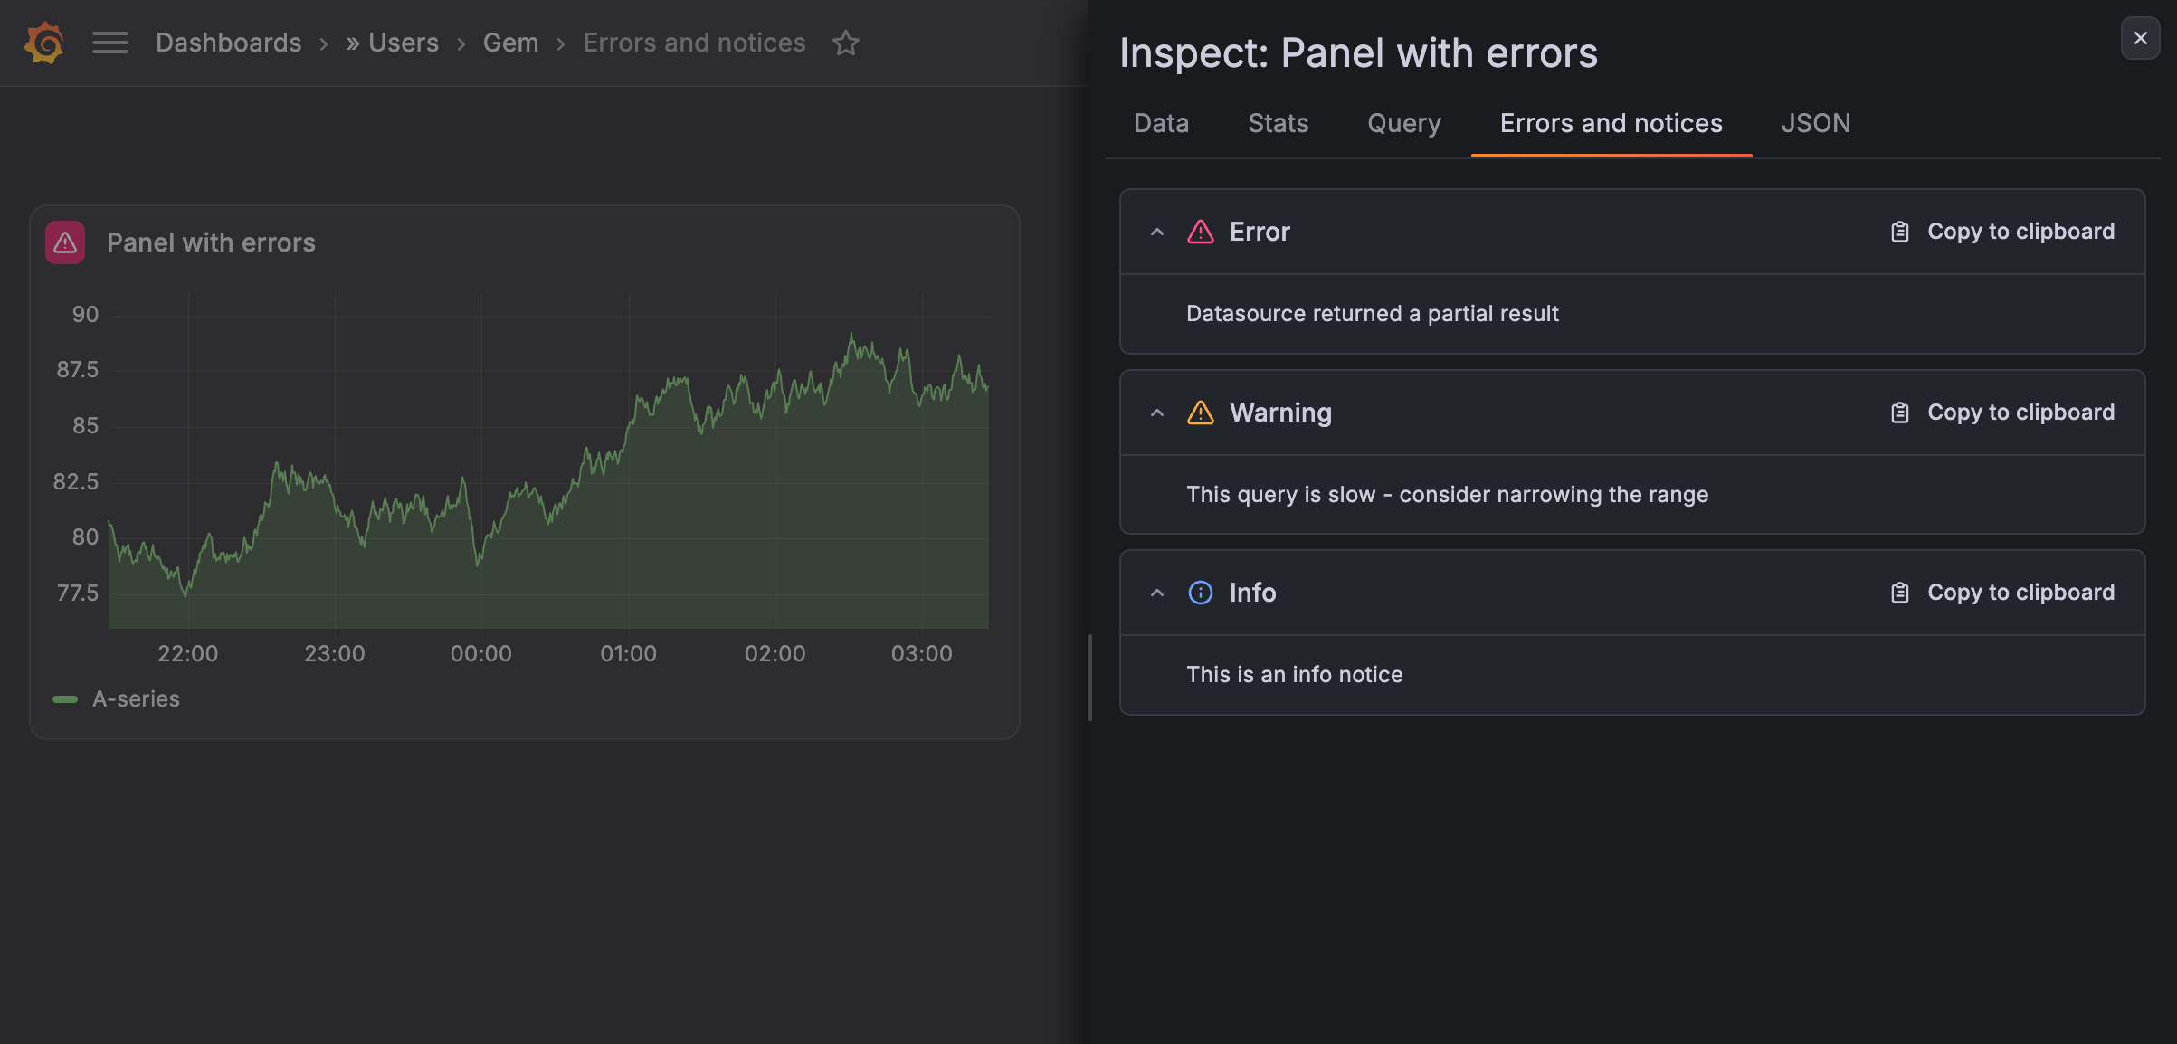The height and width of the screenshot is (1044, 2177).
Task: Collapse the Info section
Action: point(1156,593)
